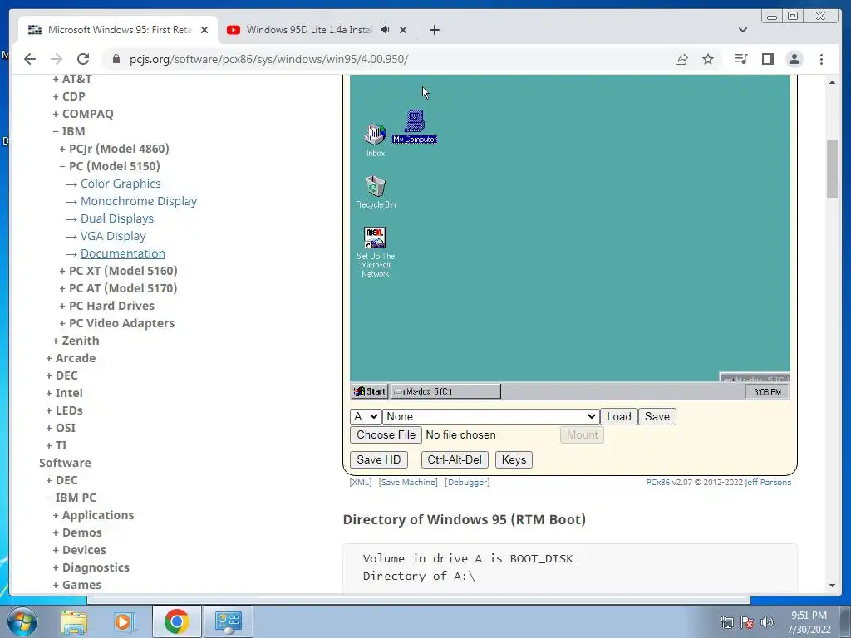Open the Documentation link
The image size is (851, 638).
(x=123, y=253)
